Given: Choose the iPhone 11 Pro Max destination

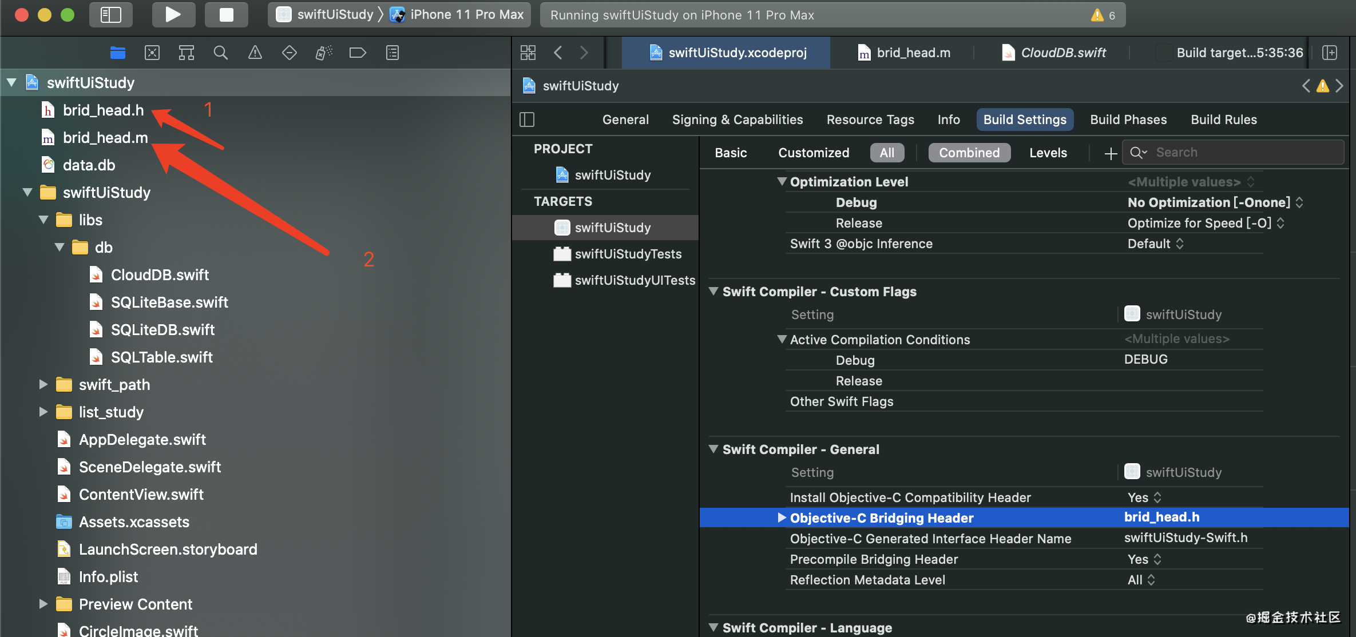Looking at the screenshot, I should click(457, 15).
